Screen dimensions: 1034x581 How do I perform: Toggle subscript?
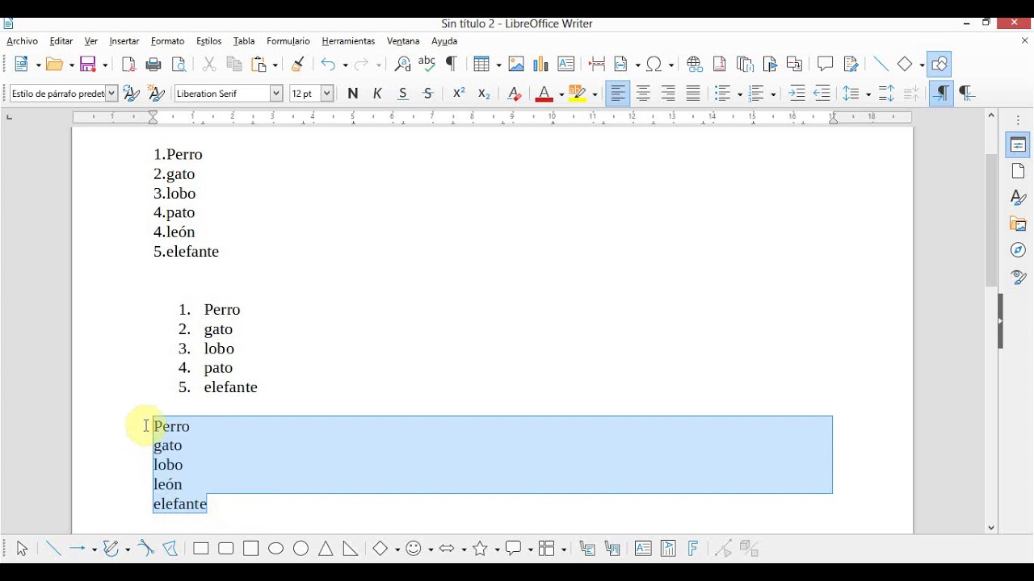point(484,94)
